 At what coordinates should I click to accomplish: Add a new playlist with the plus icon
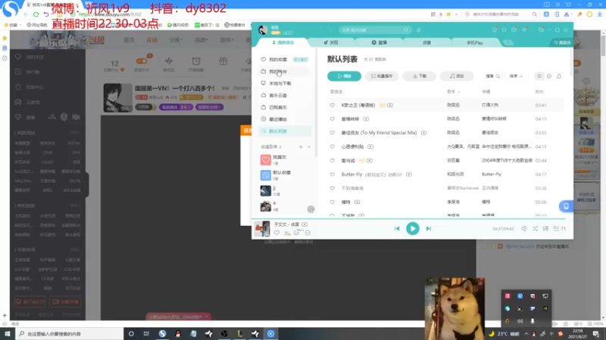[301, 147]
